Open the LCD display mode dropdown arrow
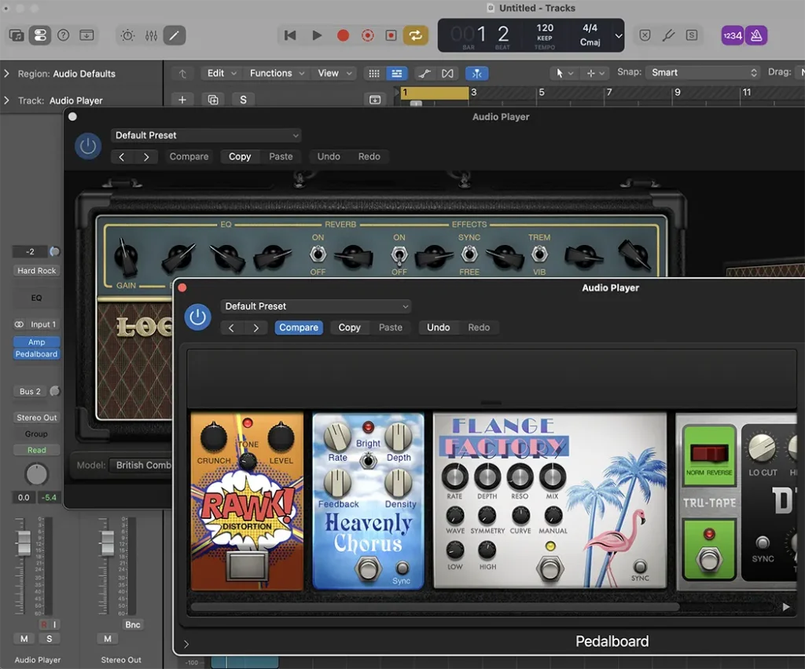805x669 pixels. tap(619, 36)
